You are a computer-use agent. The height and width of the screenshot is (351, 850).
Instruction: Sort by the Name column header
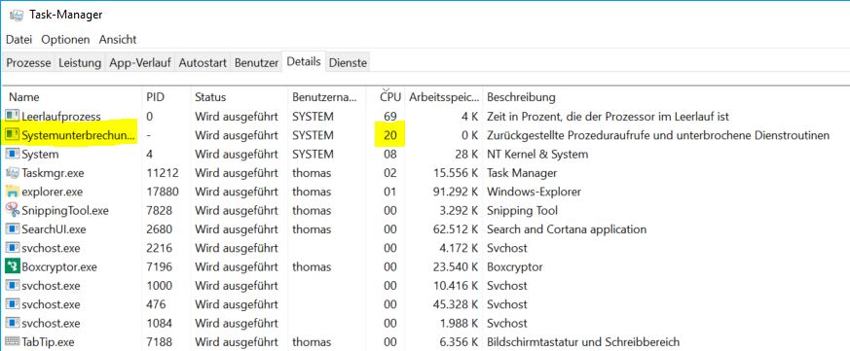click(72, 97)
